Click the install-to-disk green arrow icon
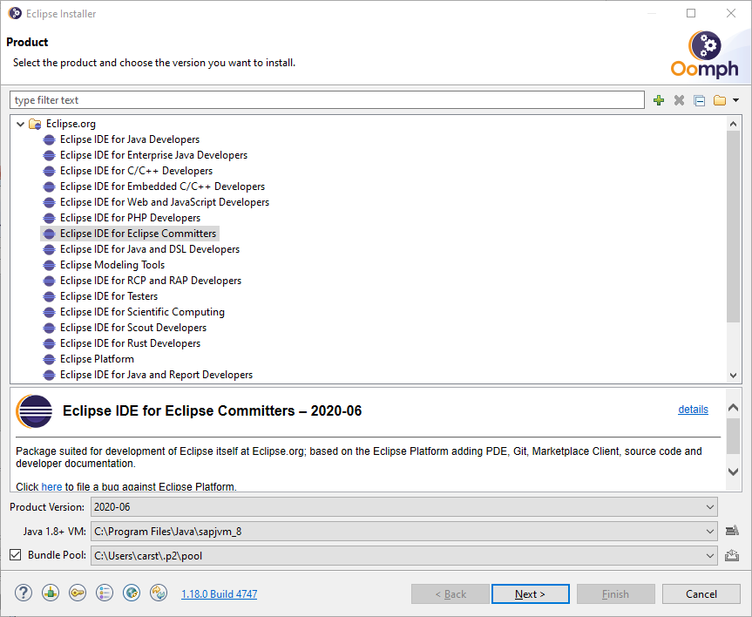 pyautogui.click(x=51, y=593)
